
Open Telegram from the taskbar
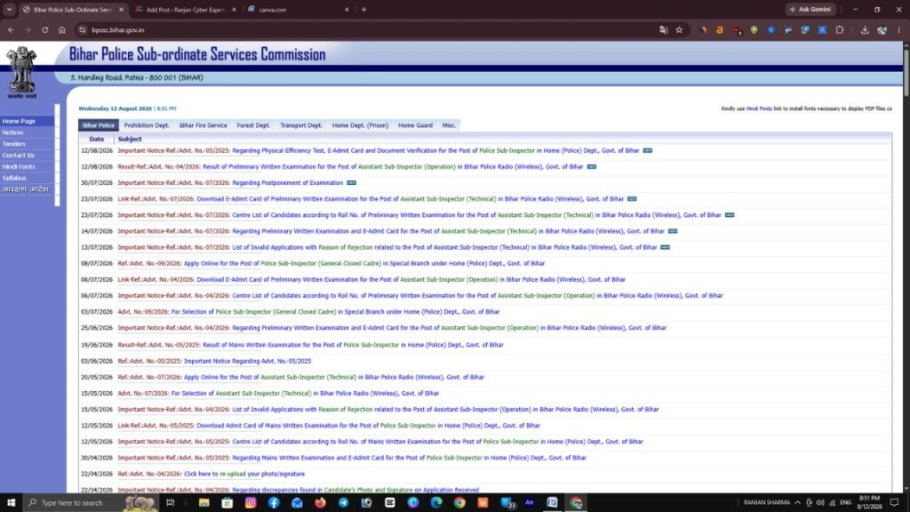344,502
